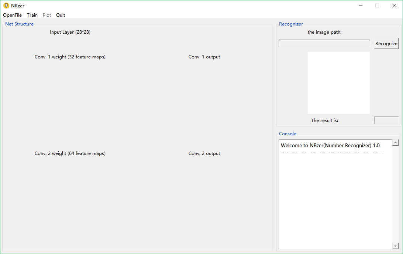Focus the image path text field
This screenshot has width=403, height=254.
tap(324, 44)
